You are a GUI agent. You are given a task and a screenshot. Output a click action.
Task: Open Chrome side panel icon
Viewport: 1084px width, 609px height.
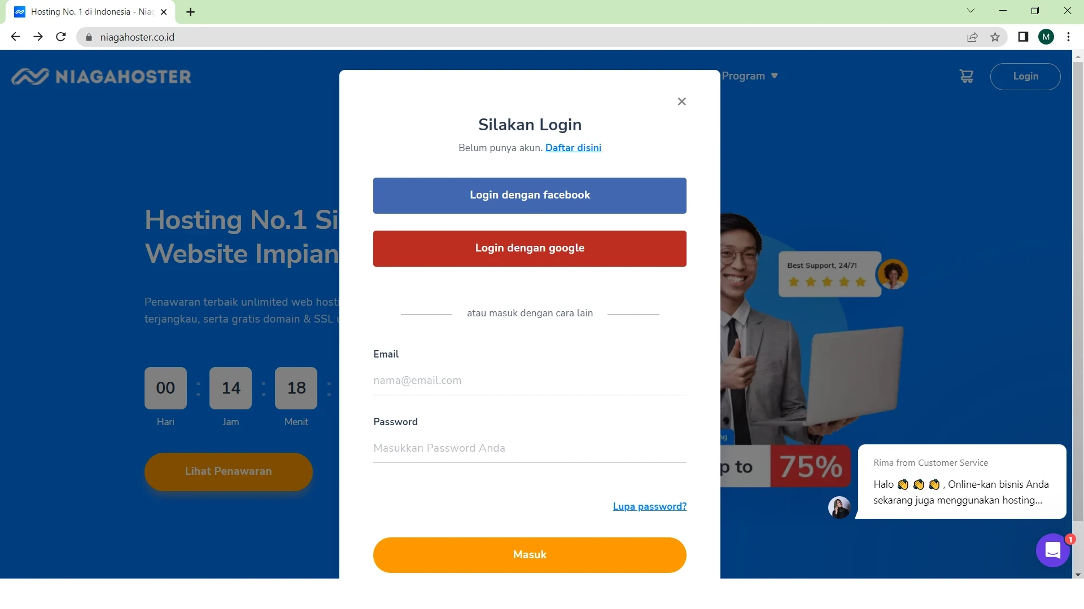pos(1023,37)
